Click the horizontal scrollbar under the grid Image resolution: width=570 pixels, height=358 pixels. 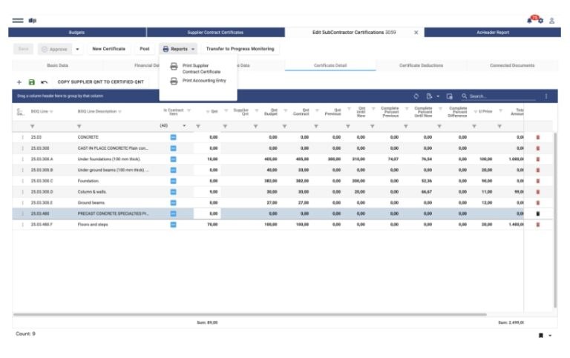click(249, 314)
